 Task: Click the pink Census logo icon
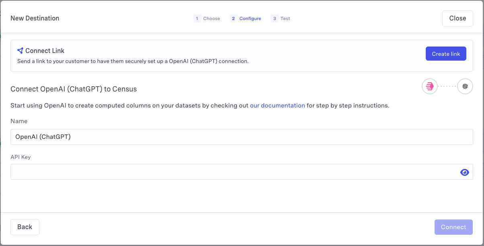(429, 86)
